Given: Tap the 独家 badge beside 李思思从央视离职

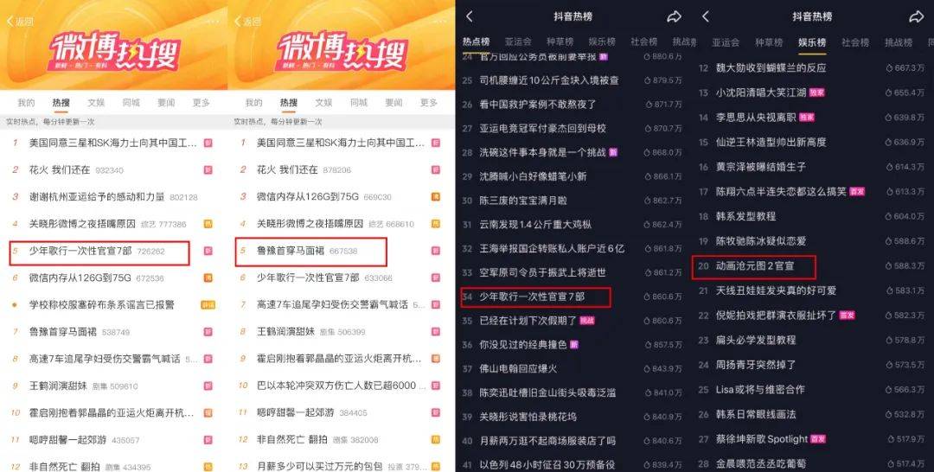Looking at the screenshot, I should click(806, 118).
